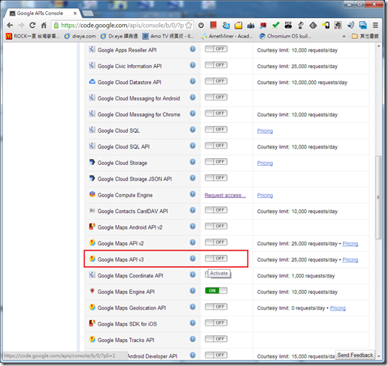Open info icon for Google Apps Reseller API
388x366 pixels.
[192, 49]
